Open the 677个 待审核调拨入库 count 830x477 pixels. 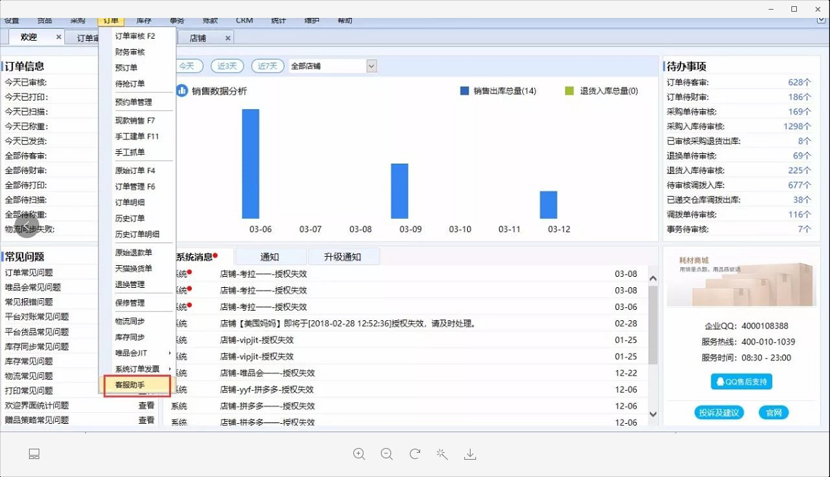click(800, 185)
